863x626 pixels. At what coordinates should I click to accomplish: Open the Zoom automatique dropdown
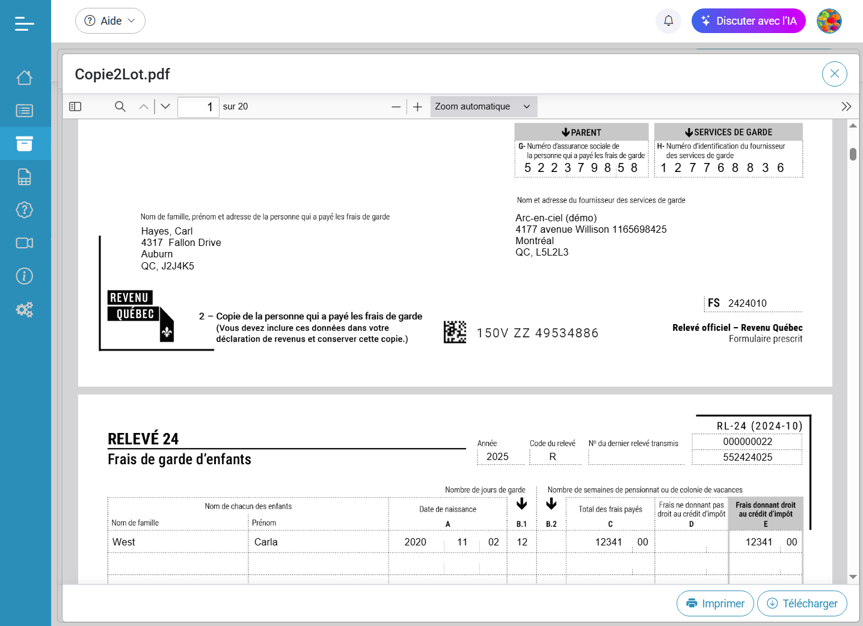click(483, 106)
